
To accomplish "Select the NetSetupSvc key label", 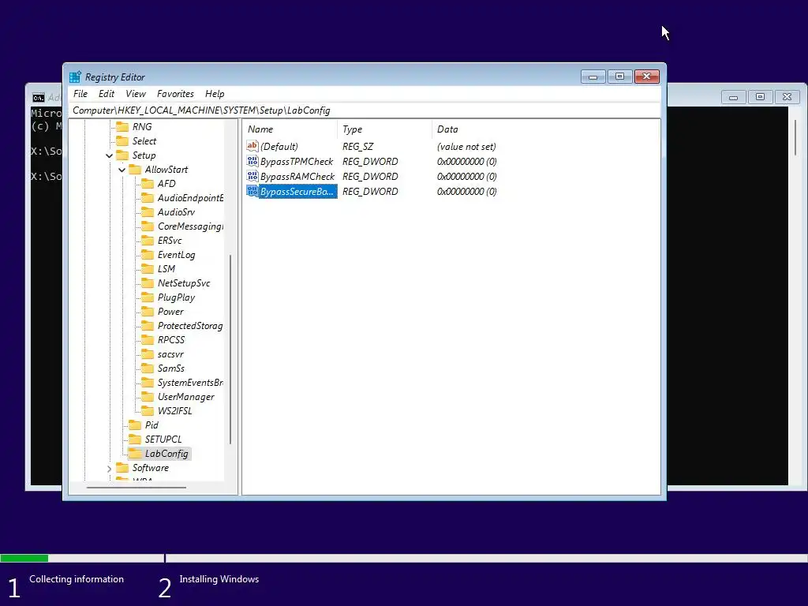I will 184,283.
